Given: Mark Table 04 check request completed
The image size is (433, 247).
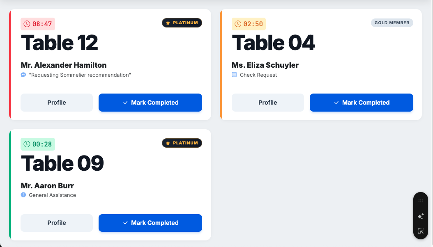Looking at the screenshot, I should point(362,103).
